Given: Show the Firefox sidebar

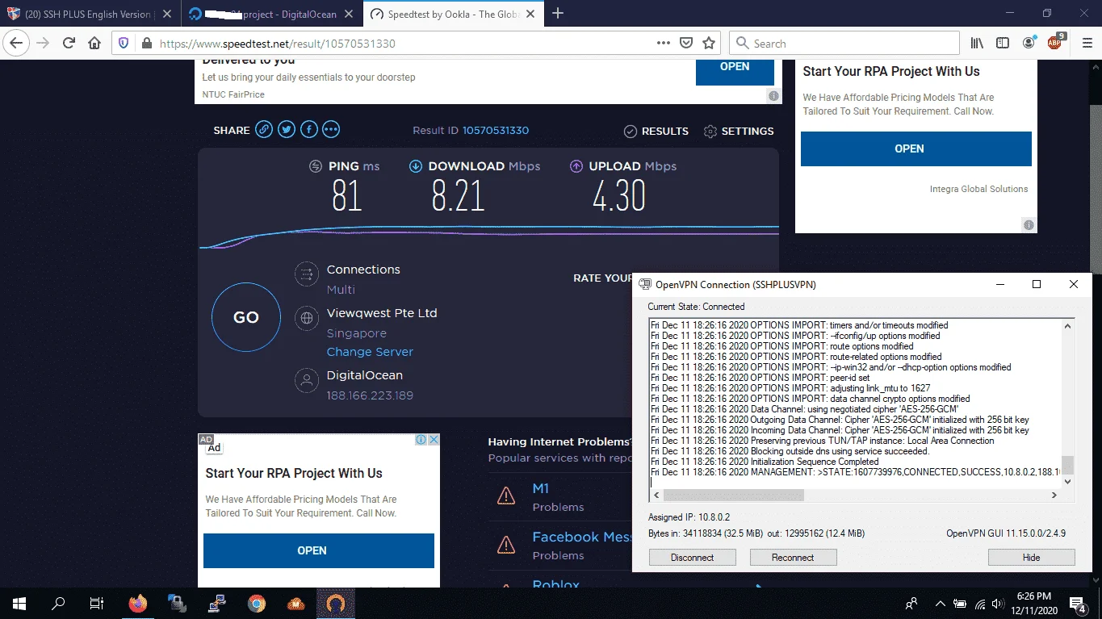Looking at the screenshot, I should coord(1002,44).
